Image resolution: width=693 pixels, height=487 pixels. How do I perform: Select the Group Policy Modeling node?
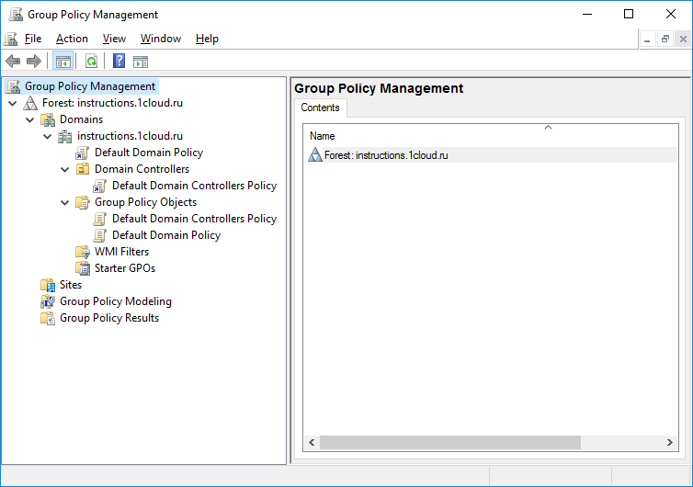(115, 301)
